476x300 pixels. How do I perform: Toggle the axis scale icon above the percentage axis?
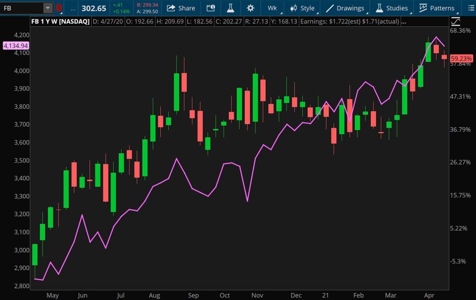456,22
